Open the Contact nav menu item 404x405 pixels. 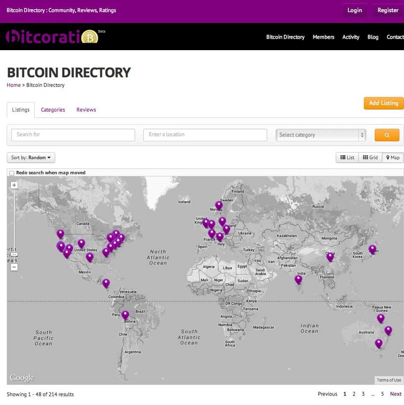(x=395, y=37)
